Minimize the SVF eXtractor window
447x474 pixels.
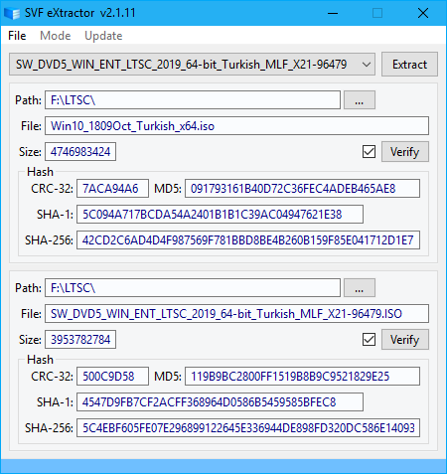tap(333, 13)
